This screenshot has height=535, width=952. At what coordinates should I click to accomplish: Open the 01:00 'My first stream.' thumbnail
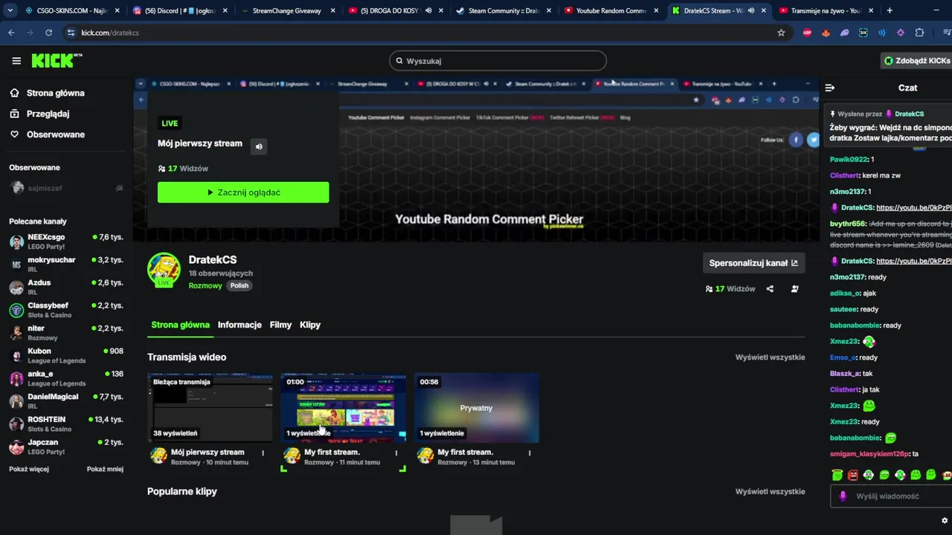click(x=344, y=408)
